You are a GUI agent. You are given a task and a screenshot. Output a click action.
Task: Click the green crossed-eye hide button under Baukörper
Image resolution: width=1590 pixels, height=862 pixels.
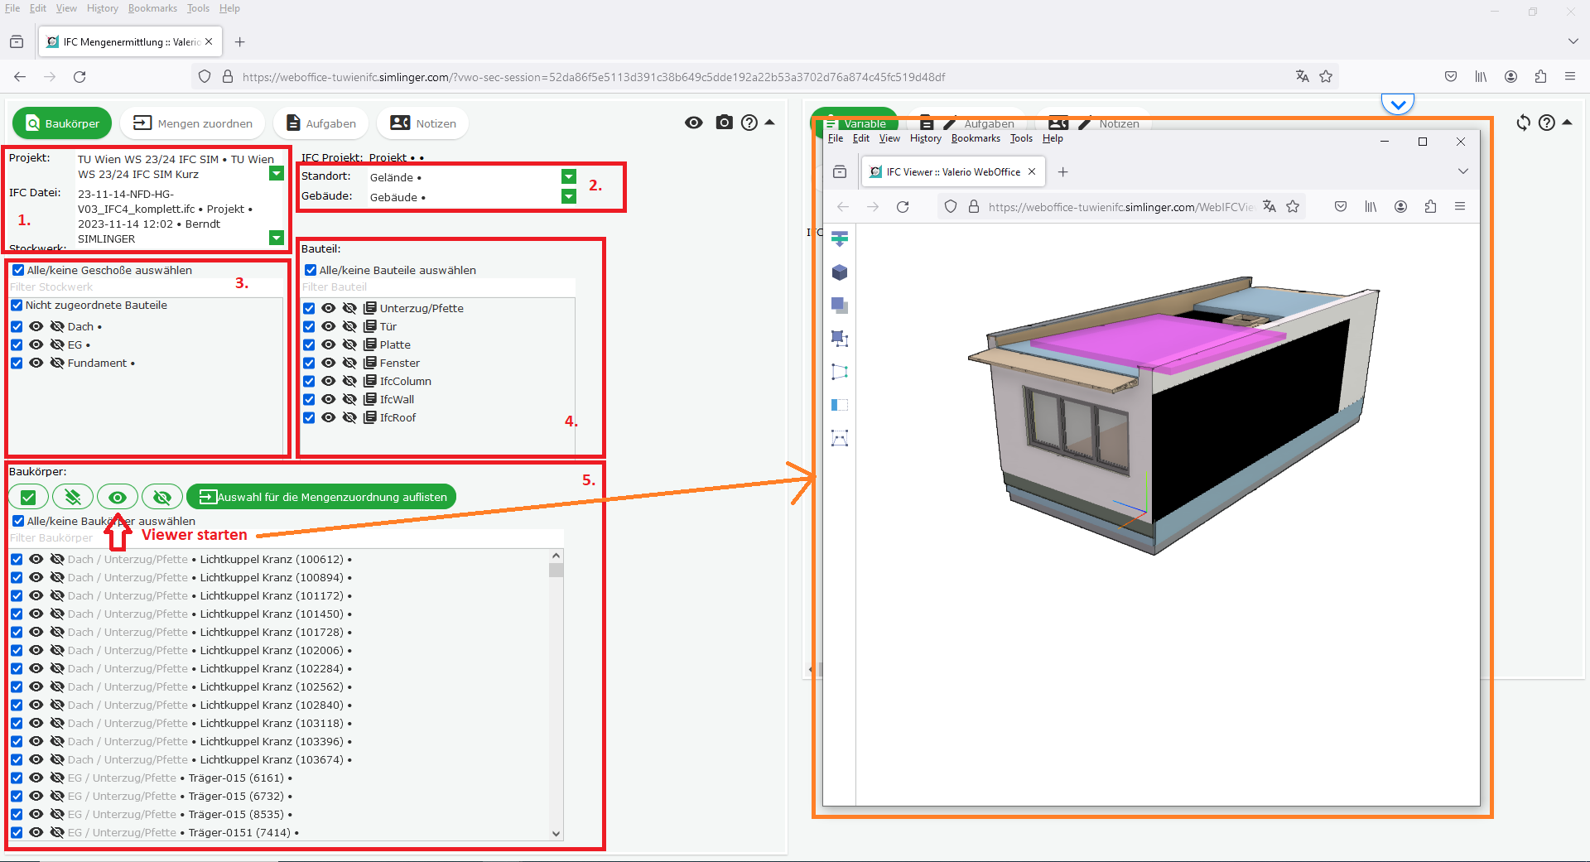[162, 497]
